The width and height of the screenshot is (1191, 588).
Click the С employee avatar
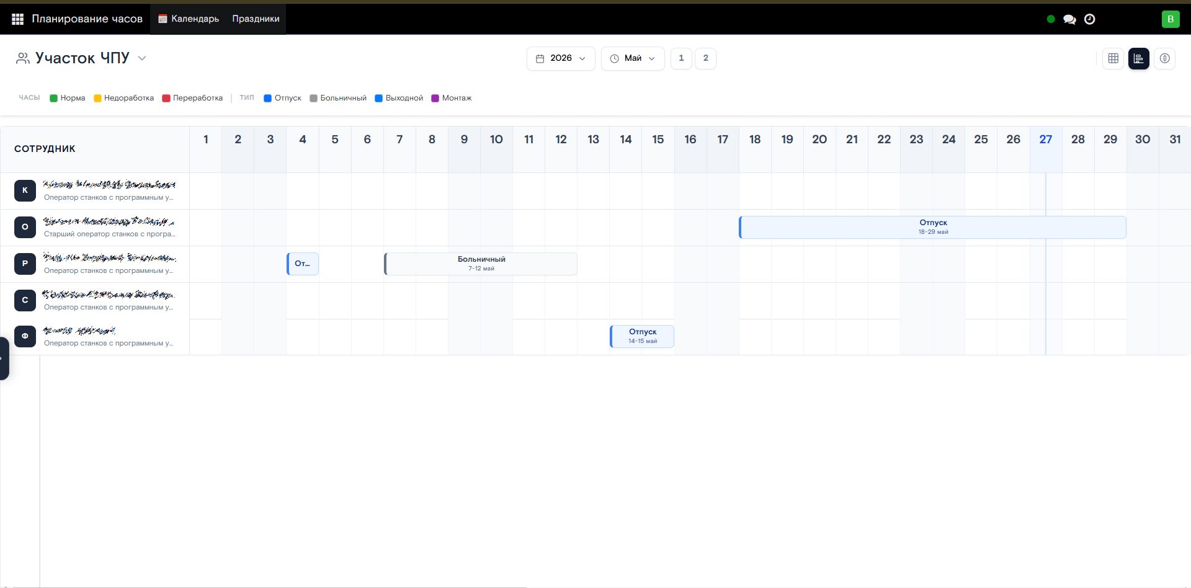point(25,300)
